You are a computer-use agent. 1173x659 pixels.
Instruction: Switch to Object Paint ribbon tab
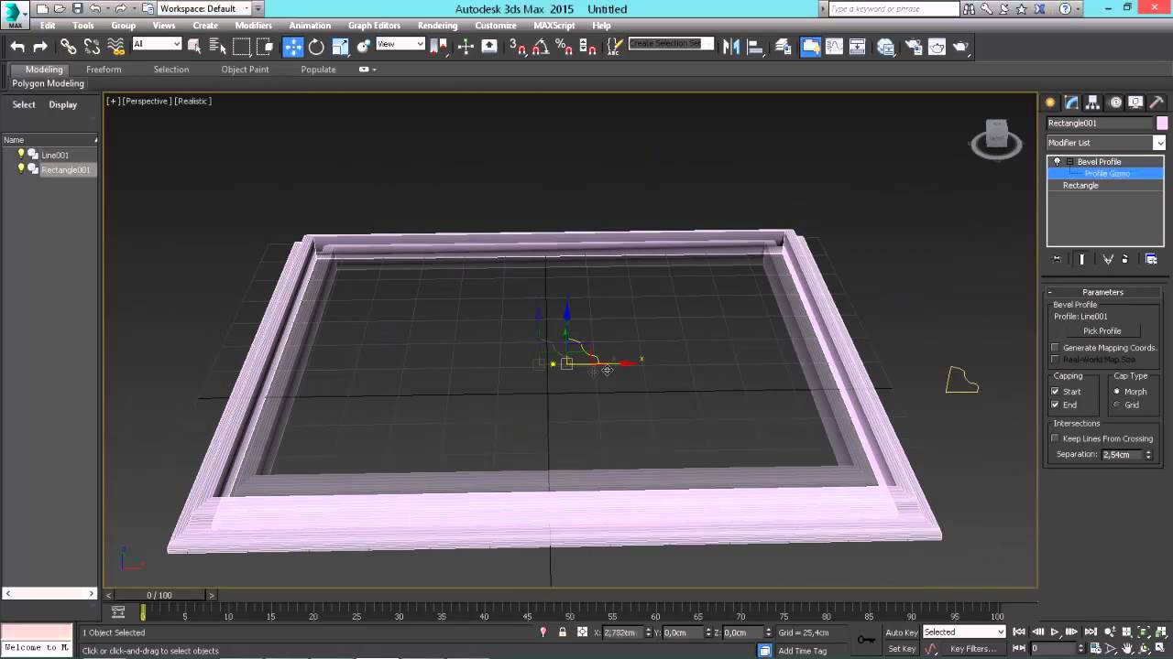click(x=245, y=70)
